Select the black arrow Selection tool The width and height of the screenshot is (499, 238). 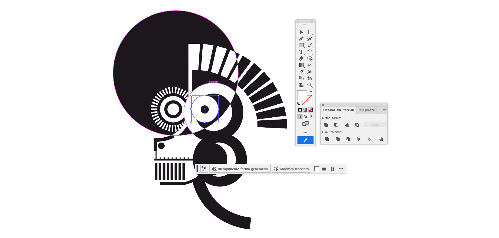(x=301, y=32)
